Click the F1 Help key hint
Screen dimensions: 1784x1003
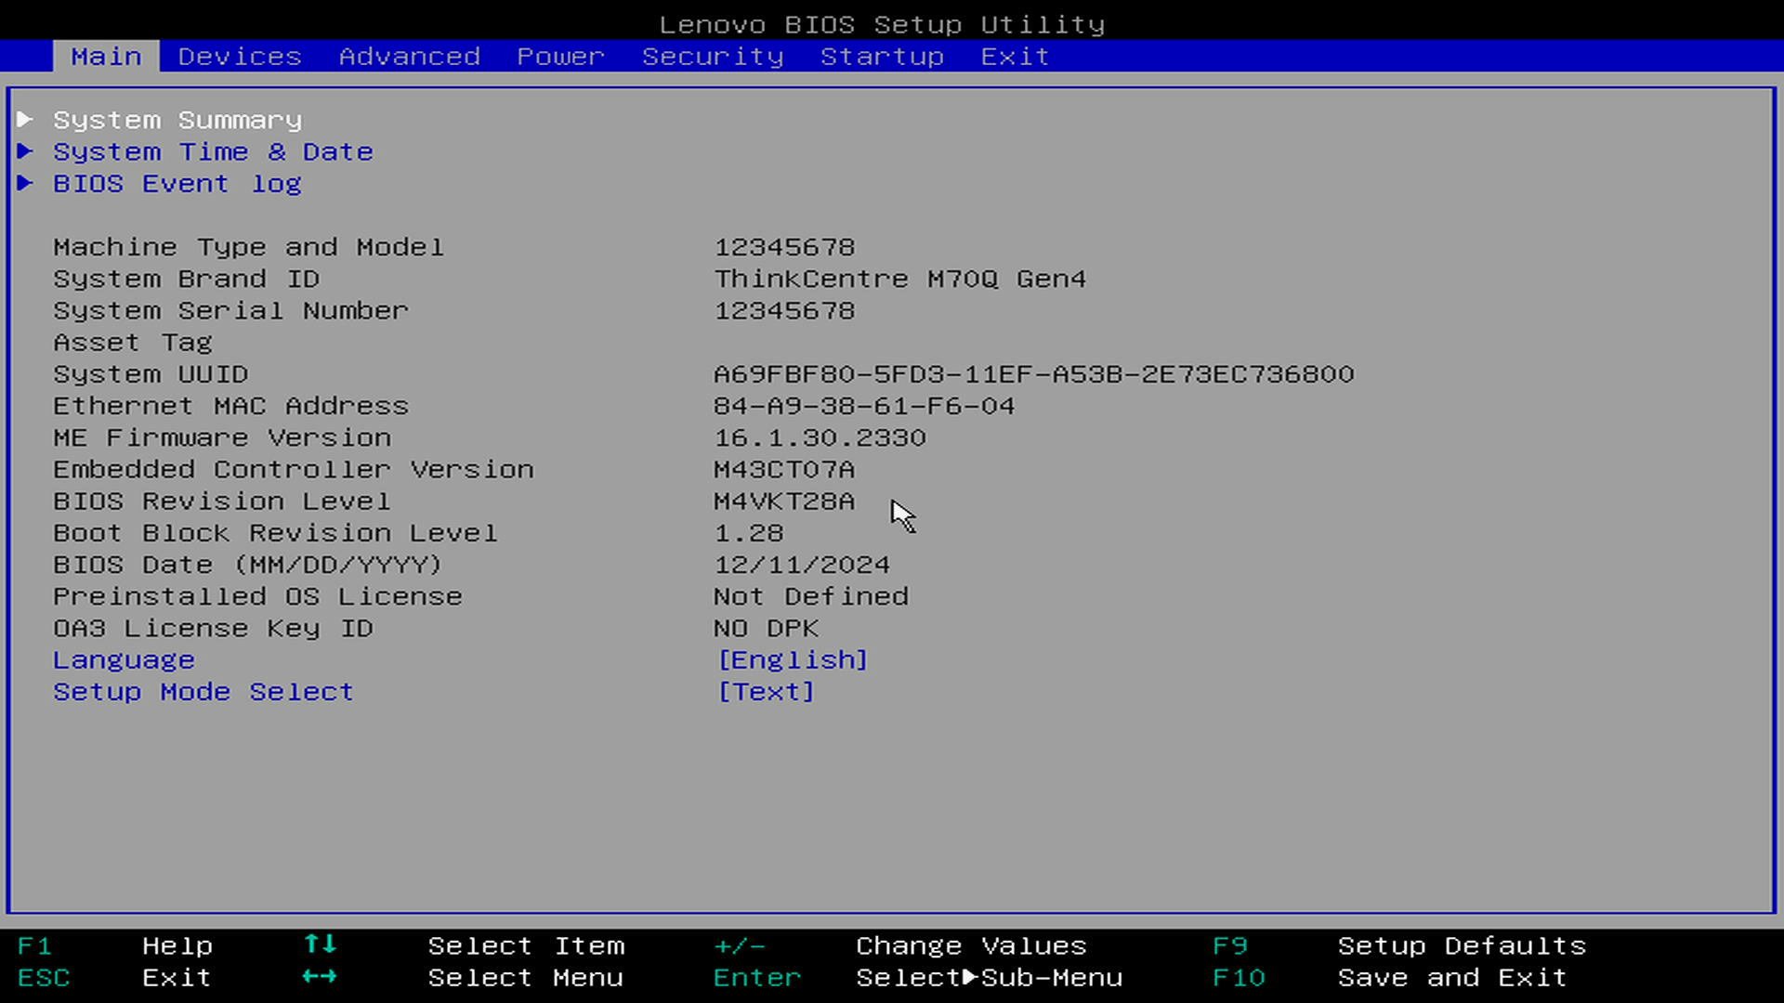pyautogui.click(x=34, y=946)
